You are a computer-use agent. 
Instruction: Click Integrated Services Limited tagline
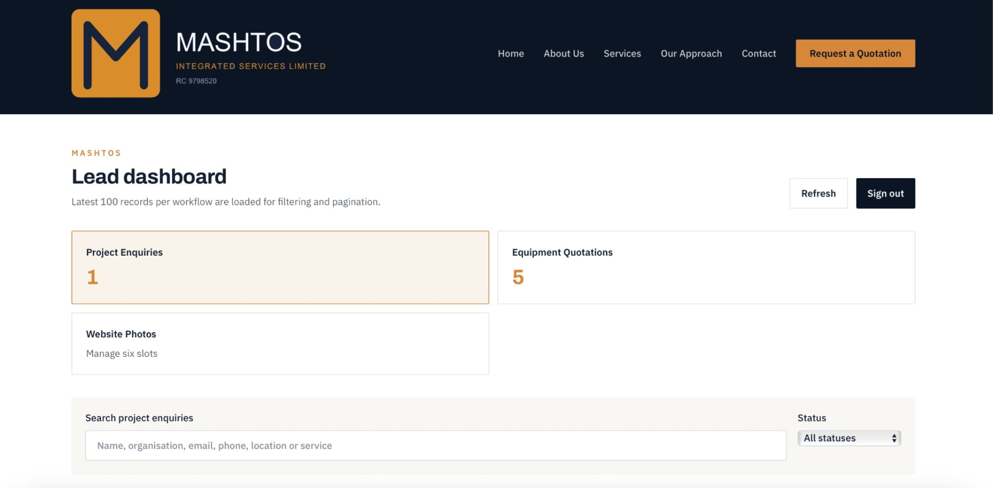click(x=251, y=66)
